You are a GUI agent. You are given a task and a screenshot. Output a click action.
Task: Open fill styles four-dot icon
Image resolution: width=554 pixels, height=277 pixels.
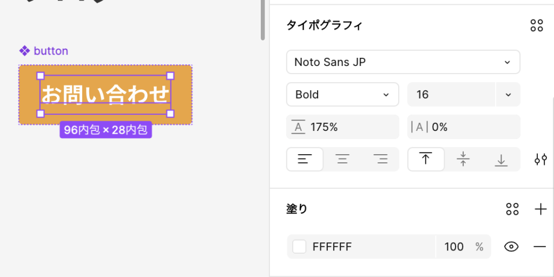tap(512, 209)
